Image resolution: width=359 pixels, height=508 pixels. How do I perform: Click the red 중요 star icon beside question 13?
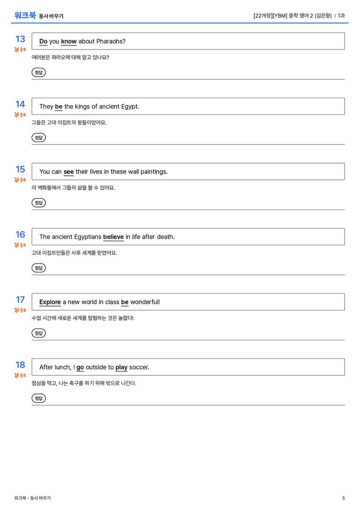click(16, 50)
